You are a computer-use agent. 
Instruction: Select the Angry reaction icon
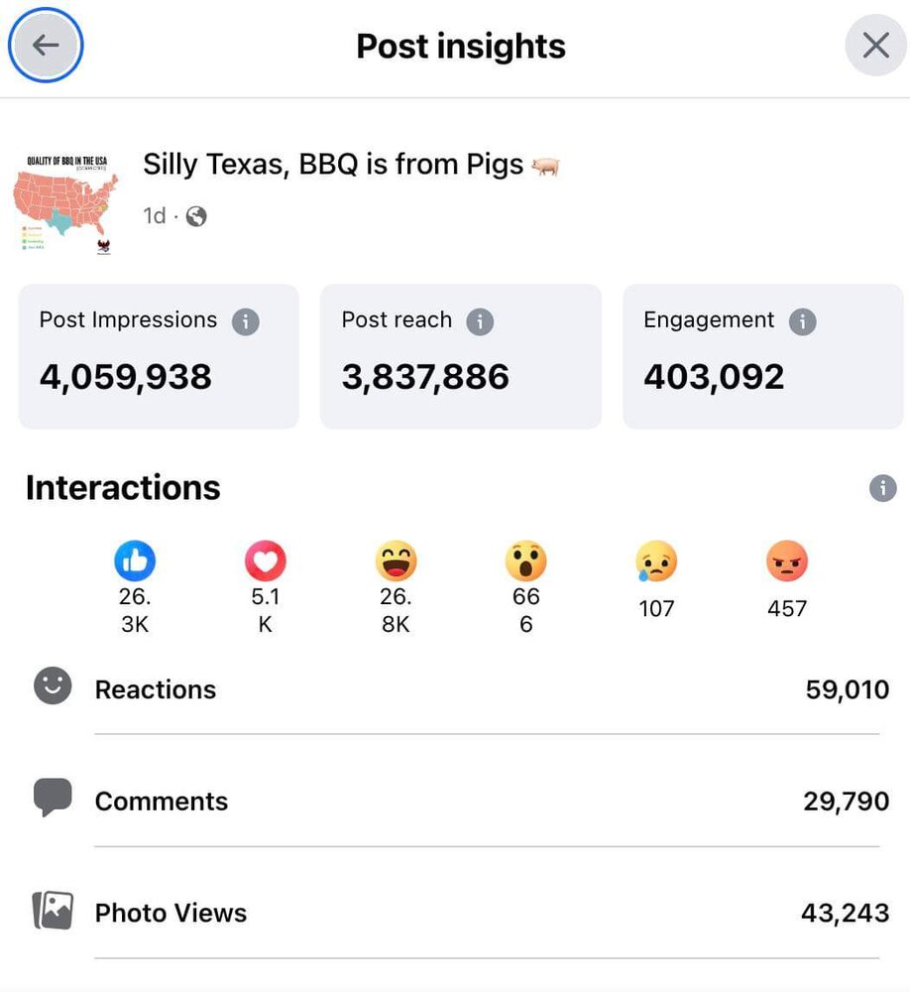pyautogui.click(x=787, y=562)
